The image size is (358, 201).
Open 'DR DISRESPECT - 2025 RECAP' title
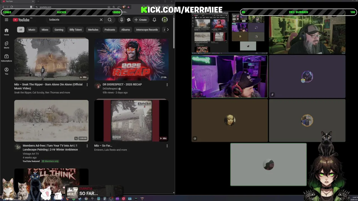point(122,84)
